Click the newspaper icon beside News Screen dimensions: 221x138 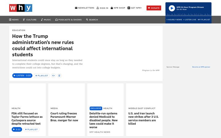coord(10,20)
